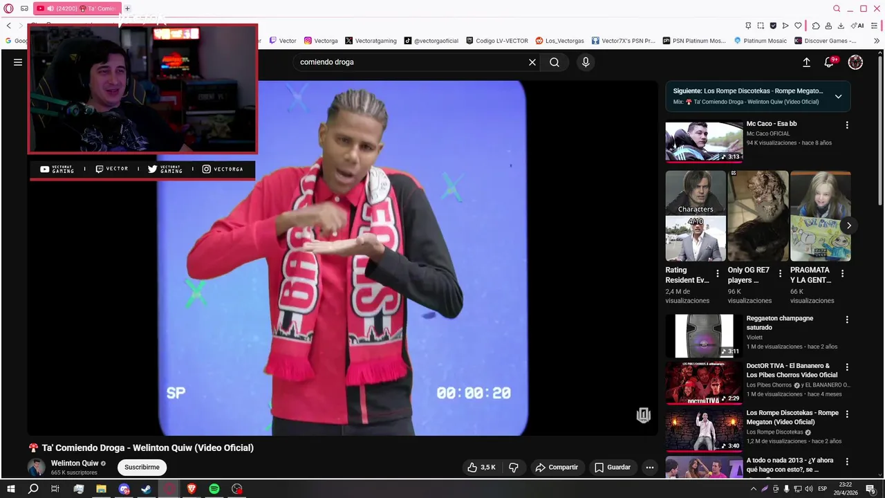Open the Vectoratgaming X bookmark
The height and width of the screenshot is (498, 885).
pyautogui.click(x=371, y=41)
